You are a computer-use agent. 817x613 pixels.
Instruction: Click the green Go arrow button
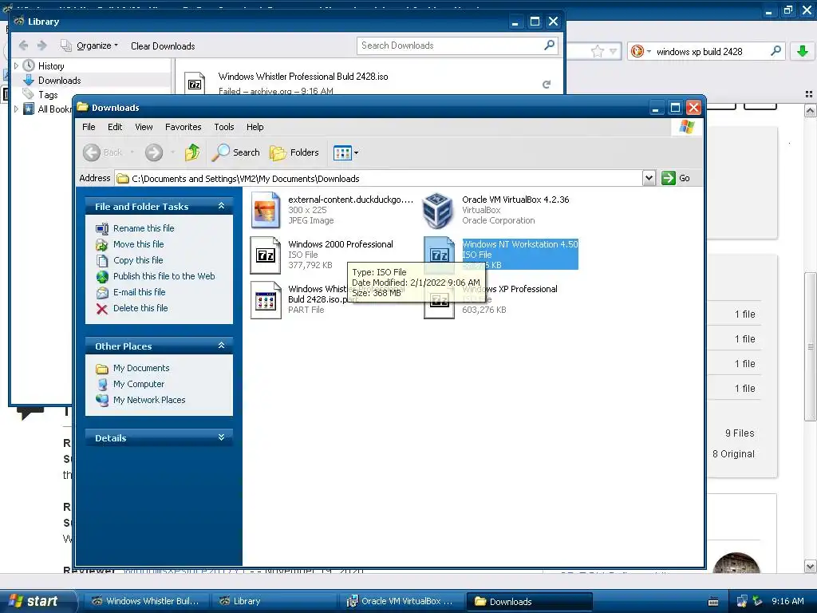[x=669, y=178]
